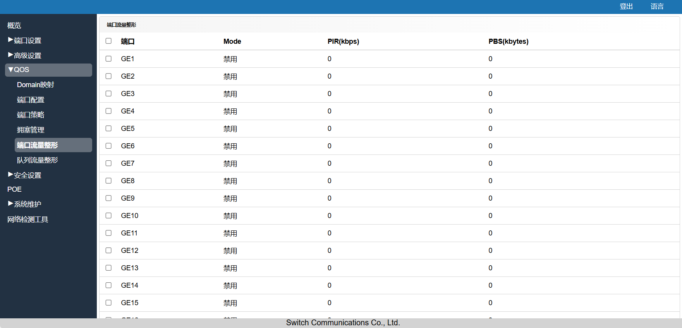Click the Mode column header
682x328 pixels.
pyautogui.click(x=232, y=41)
